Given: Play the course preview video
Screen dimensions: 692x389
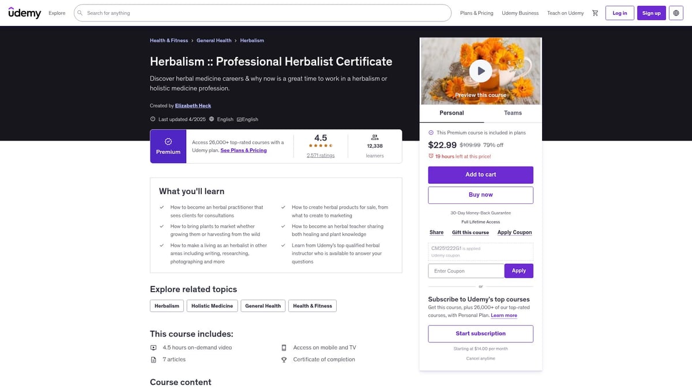Looking at the screenshot, I should (480, 70).
